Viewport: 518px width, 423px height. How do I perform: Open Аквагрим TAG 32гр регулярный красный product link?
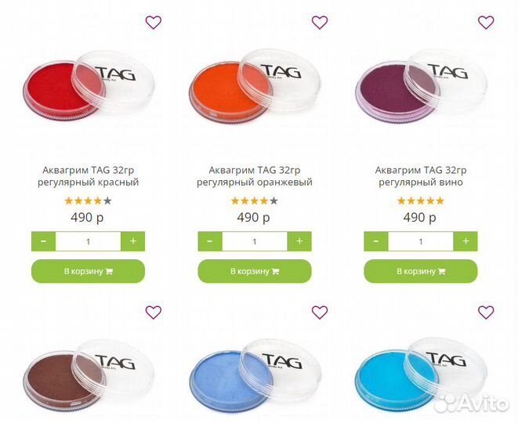[89, 176]
